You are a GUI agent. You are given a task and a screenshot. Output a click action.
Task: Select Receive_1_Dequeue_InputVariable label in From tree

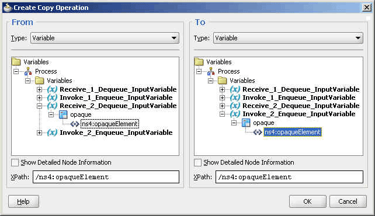pyautogui.click(x=118, y=89)
